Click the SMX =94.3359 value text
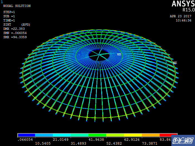 pos(15,37)
